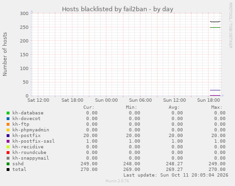This screenshot has width=235, height=186.
Task: Click the kh-database green color swatch
Action: (x=8, y=113)
